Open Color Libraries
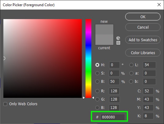 pos(143,53)
